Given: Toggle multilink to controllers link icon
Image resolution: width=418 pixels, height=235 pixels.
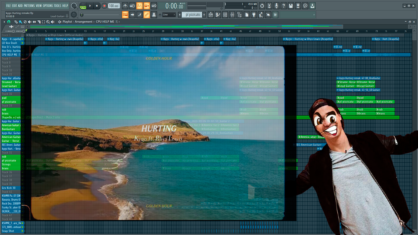Looking at the screenshot, I should (x=147, y=15).
